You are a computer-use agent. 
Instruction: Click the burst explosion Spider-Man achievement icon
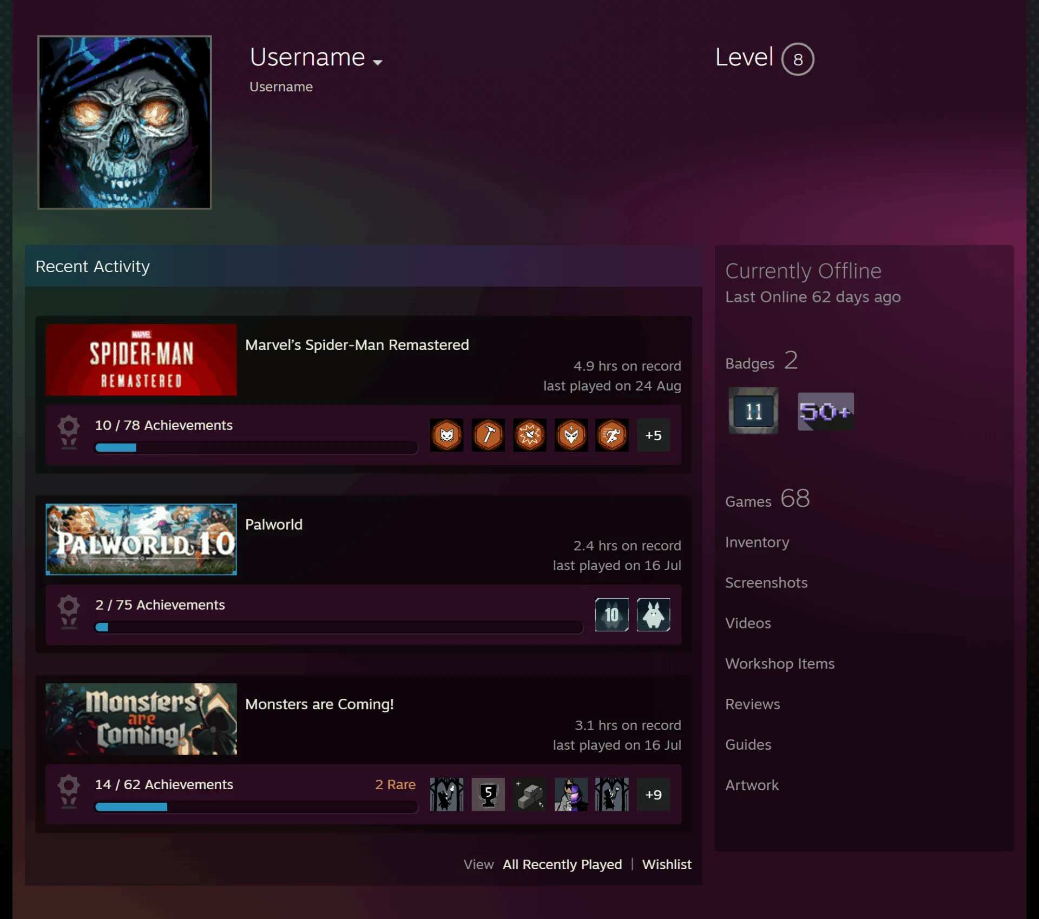click(530, 435)
